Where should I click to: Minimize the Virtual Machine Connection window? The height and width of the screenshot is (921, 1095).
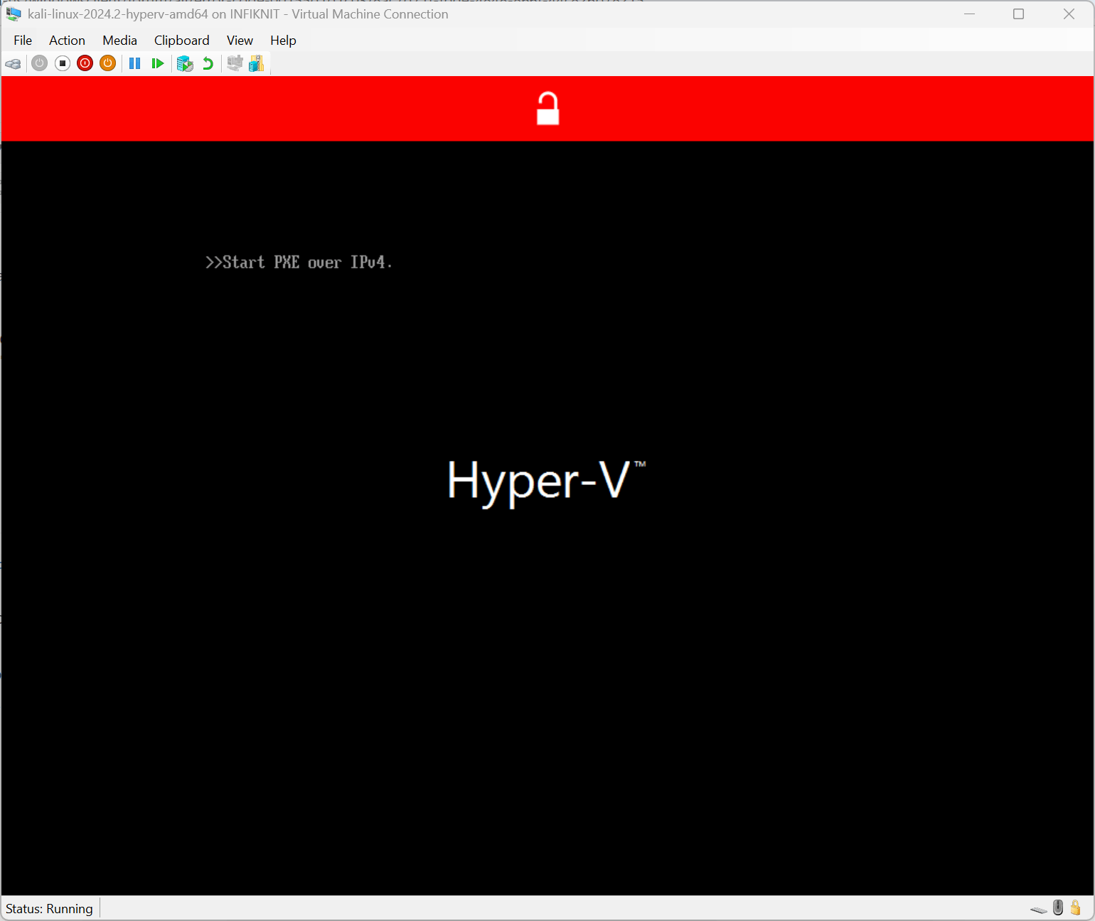[969, 14]
